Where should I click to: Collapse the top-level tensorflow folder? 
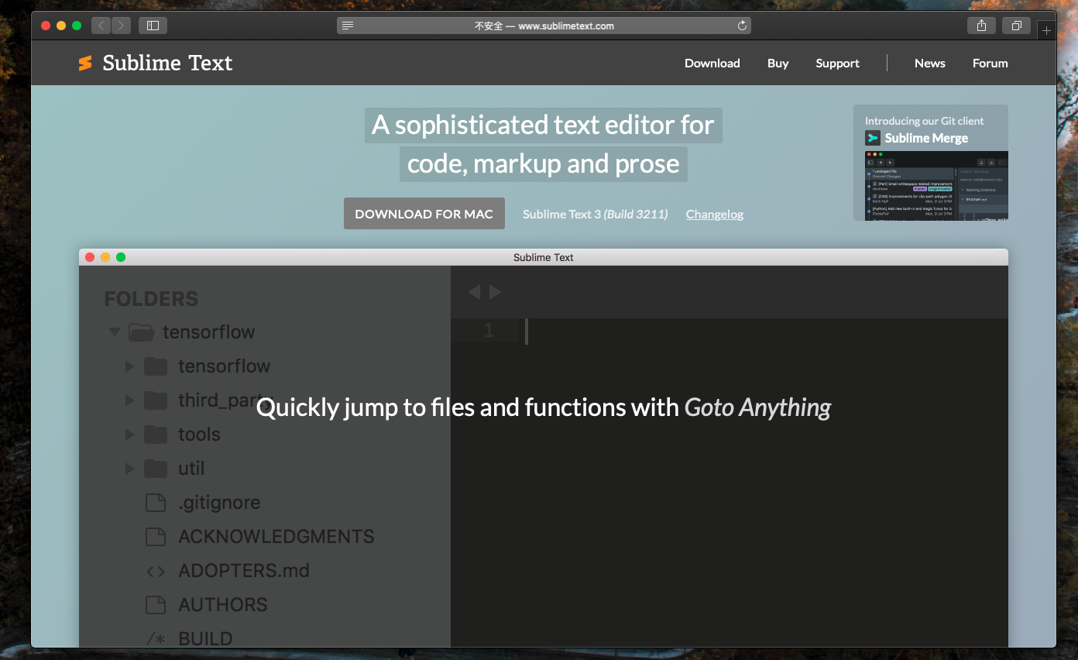coord(115,332)
